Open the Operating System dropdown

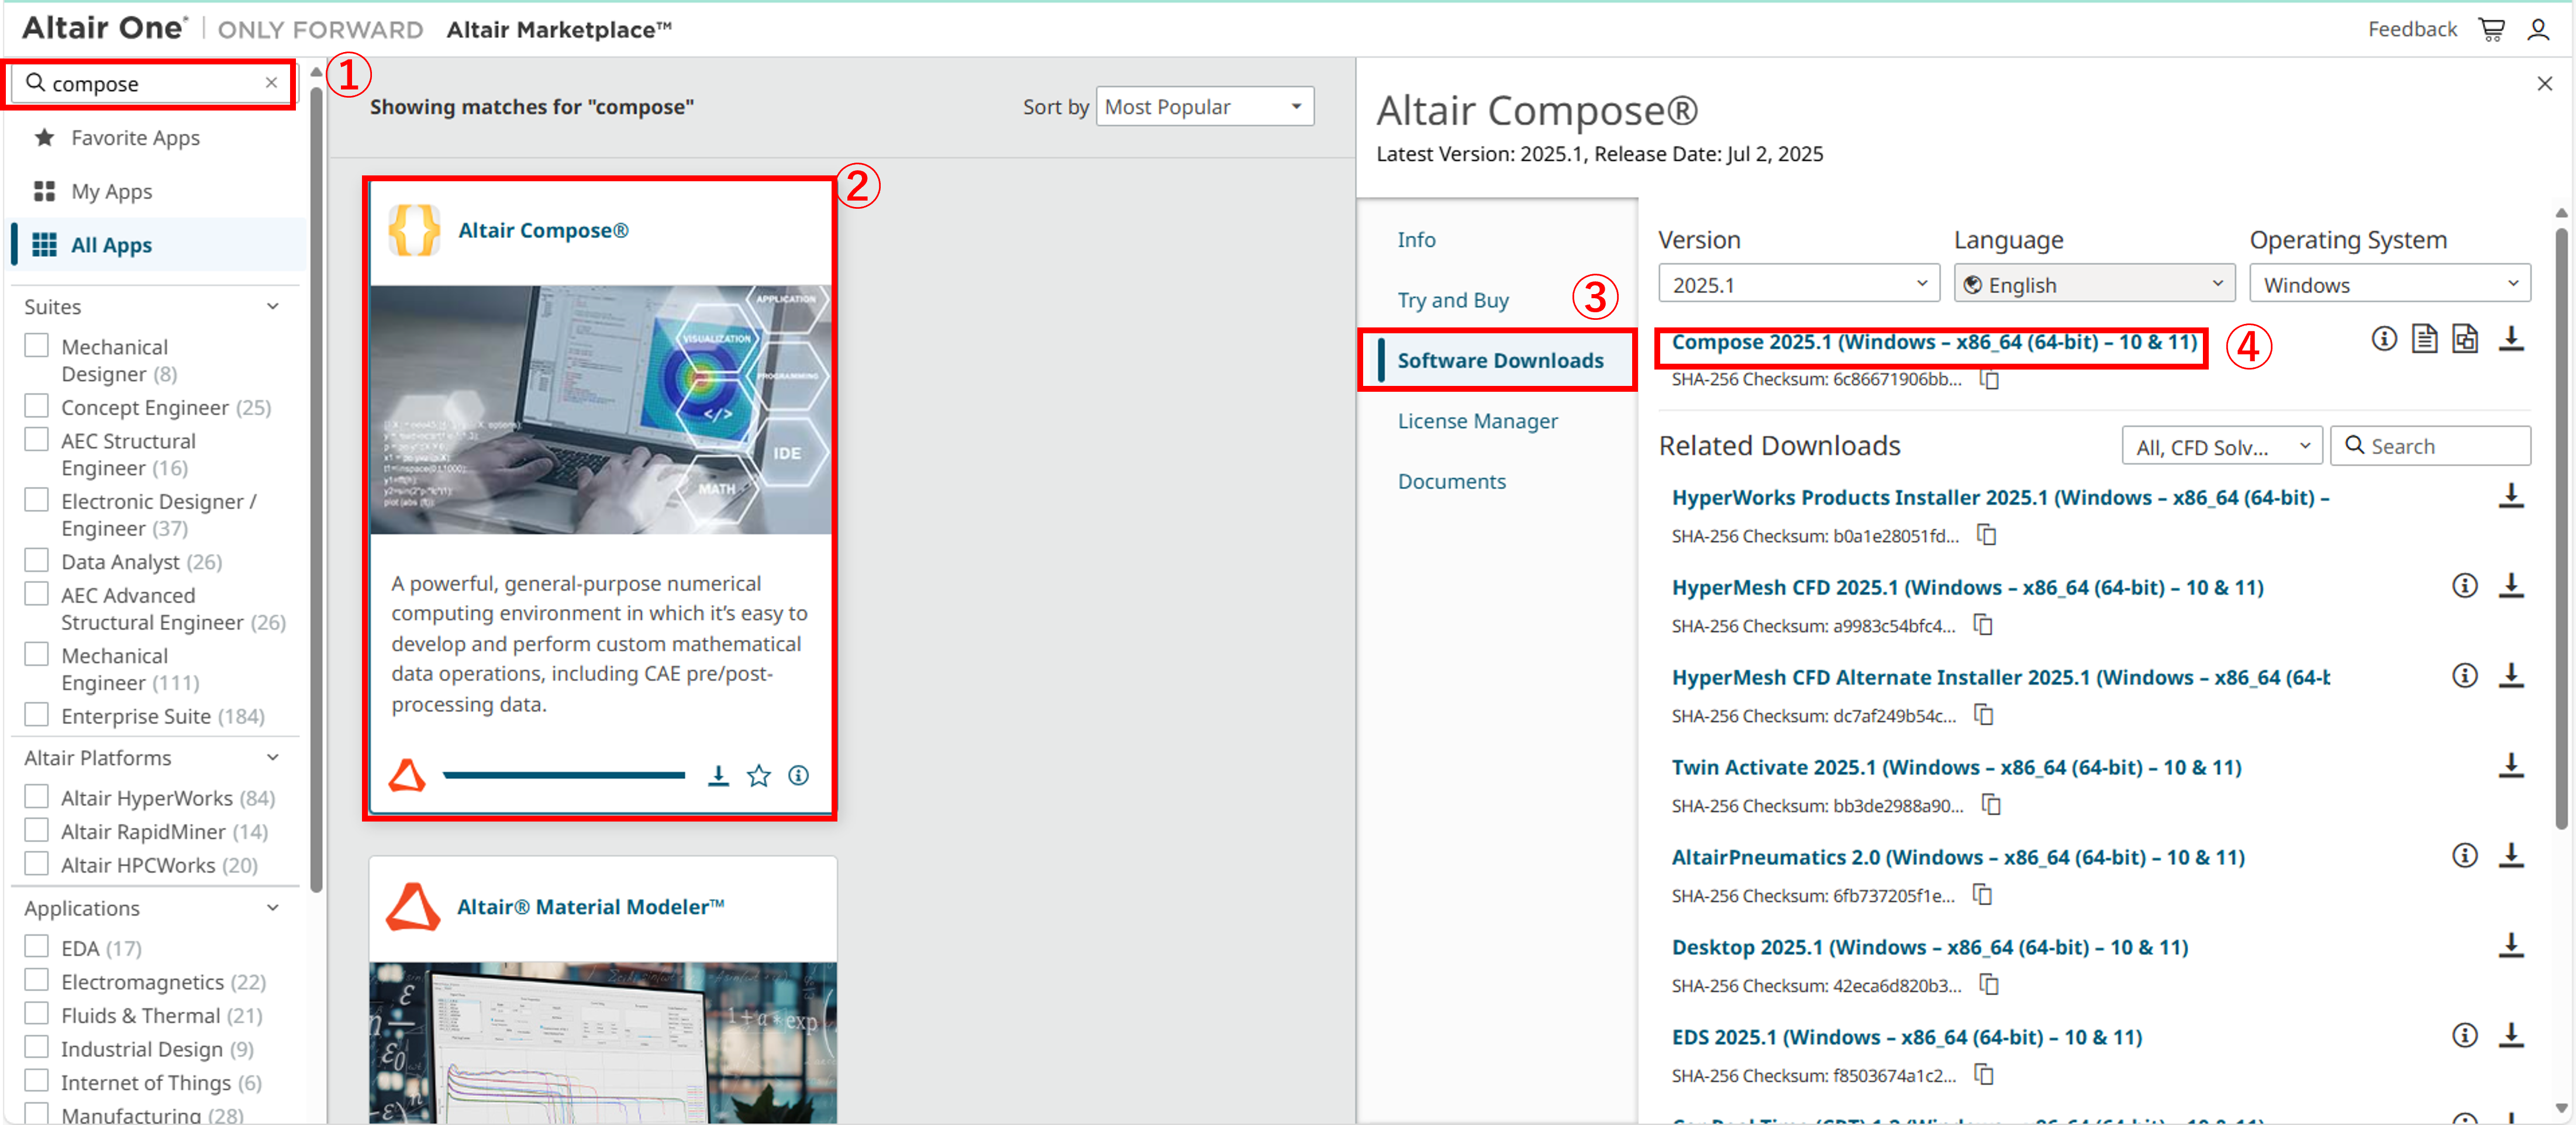click(2388, 284)
